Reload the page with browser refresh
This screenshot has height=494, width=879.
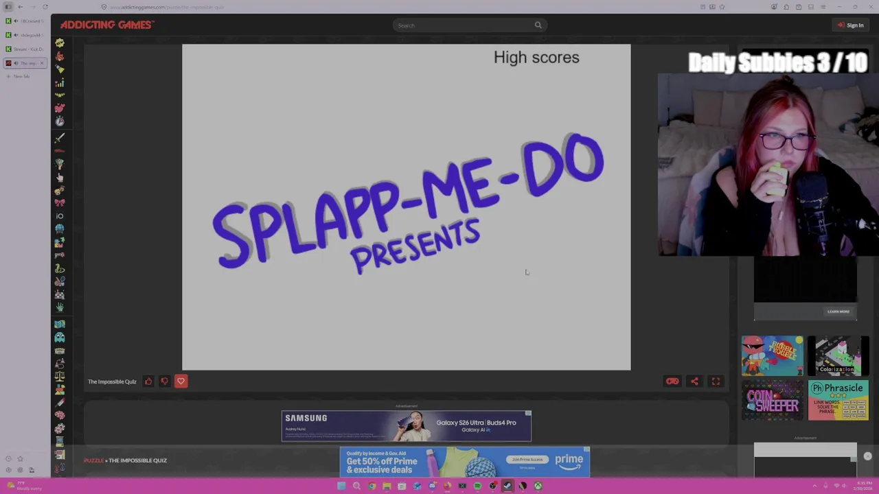(45, 7)
